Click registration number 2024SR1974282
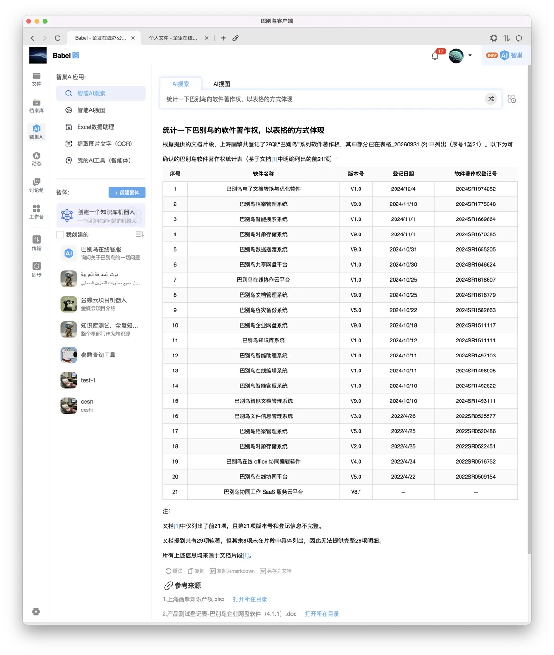This screenshot has width=554, height=655. pyautogui.click(x=475, y=189)
